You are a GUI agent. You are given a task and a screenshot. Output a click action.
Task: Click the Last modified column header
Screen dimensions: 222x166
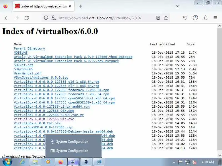[x=163, y=44]
